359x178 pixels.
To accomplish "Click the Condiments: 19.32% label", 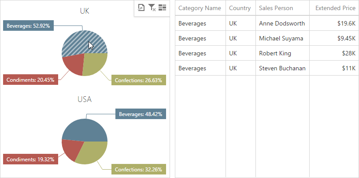I will [30, 159].
